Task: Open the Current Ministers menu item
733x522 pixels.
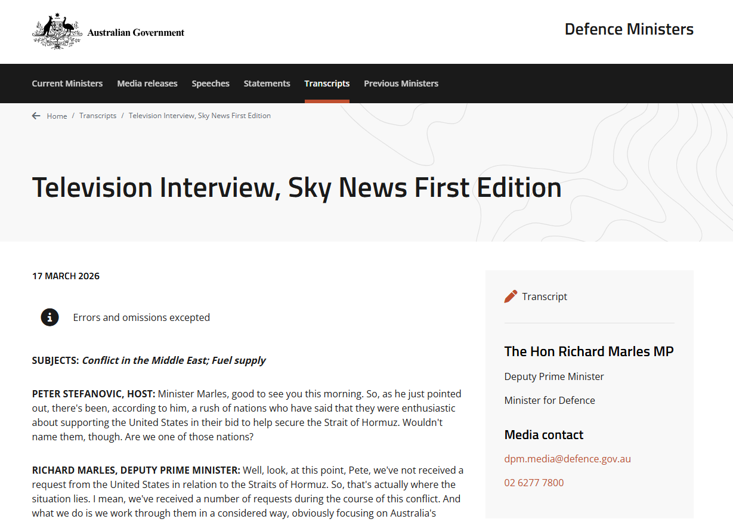Action: point(67,84)
